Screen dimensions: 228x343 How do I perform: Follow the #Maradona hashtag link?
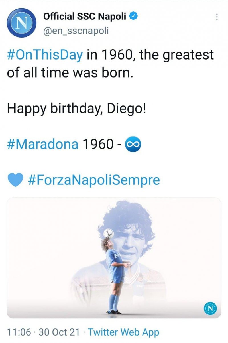click(x=42, y=144)
